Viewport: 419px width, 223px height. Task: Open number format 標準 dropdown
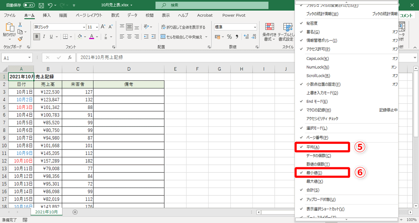(255, 27)
